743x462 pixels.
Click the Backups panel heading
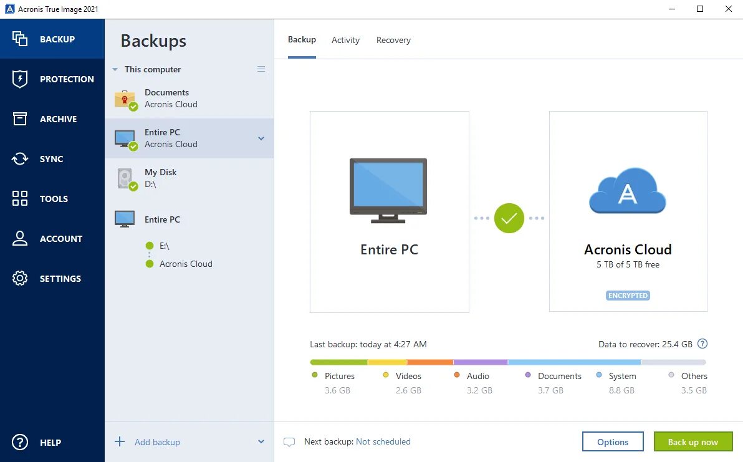pyautogui.click(x=153, y=41)
